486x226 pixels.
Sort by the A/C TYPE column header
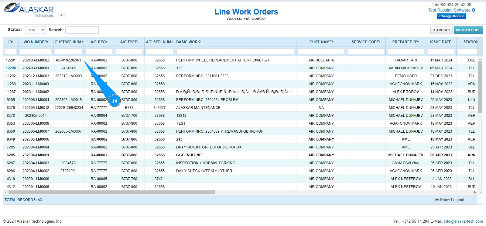pyautogui.click(x=129, y=42)
